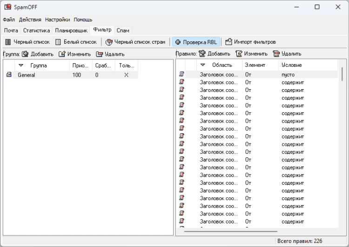349x247 pixels.
Task: Click the Условие column header
Action: 308,65
